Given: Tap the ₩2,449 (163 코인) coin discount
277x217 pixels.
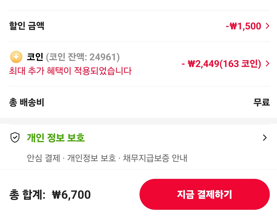Looking at the screenshot, I should click(221, 64).
